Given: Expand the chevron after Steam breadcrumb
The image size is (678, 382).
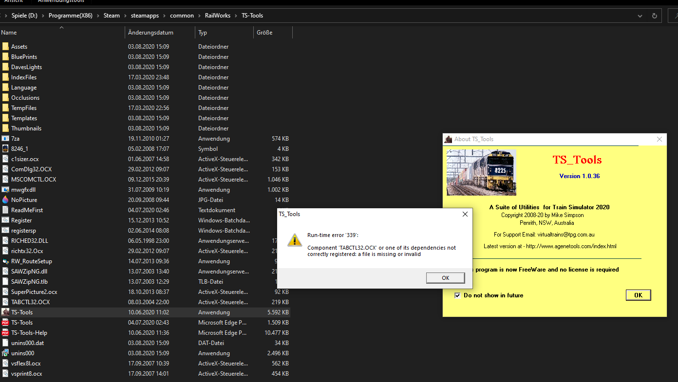Looking at the screenshot, I should pyautogui.click(x=125, y=16).
